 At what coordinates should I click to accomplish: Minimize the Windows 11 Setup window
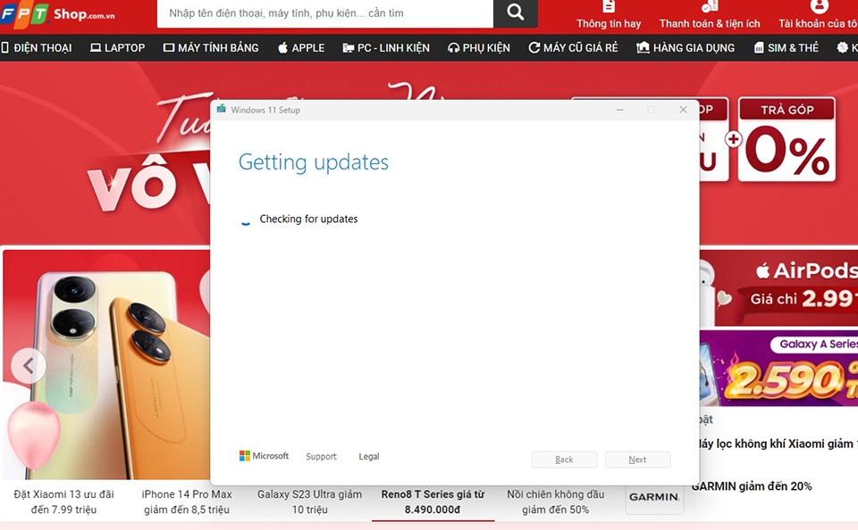pyautogui.click(x=619, y=110)
